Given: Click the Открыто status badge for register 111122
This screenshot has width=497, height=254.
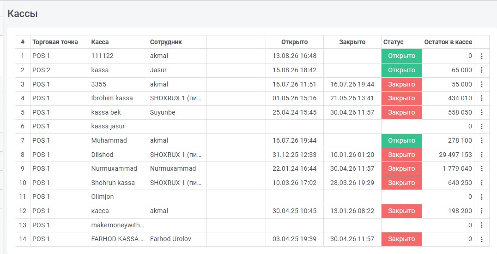Looking at the screenshot, I should 401,56.
